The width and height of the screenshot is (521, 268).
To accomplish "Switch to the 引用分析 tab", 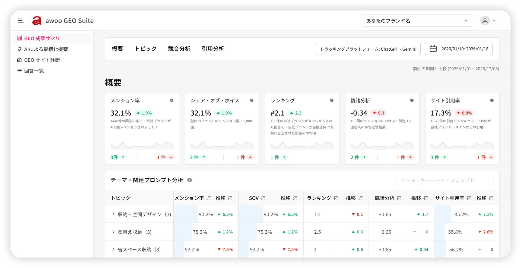I will (213, 49).
